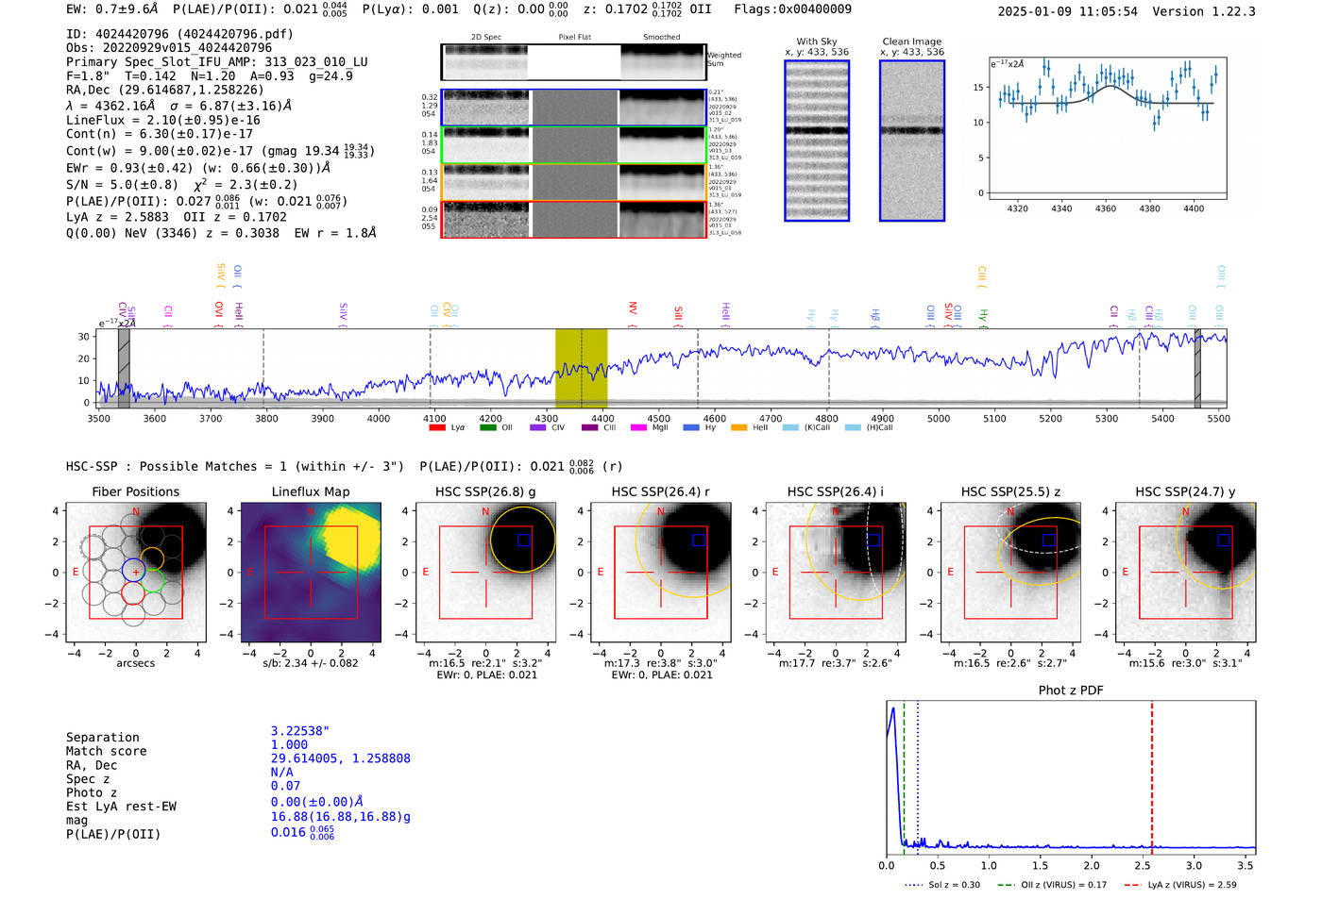
Task: Select the red-bordered 2D spectrum row
Action: (x=573, y=219)
